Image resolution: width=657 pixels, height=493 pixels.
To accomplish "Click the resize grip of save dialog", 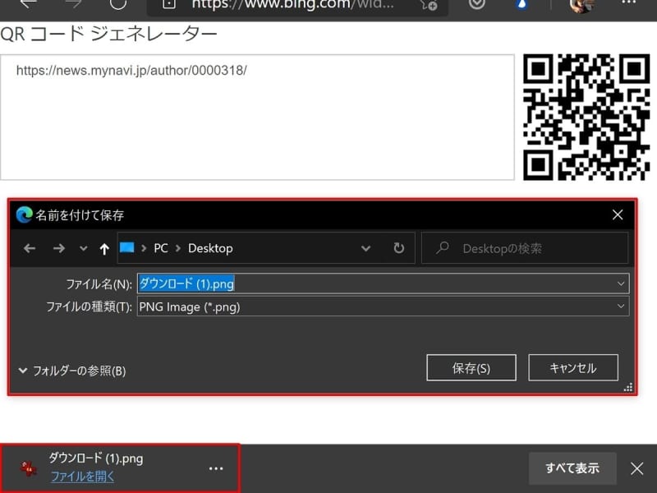I will pyautogui.click(x=627, y=387).
